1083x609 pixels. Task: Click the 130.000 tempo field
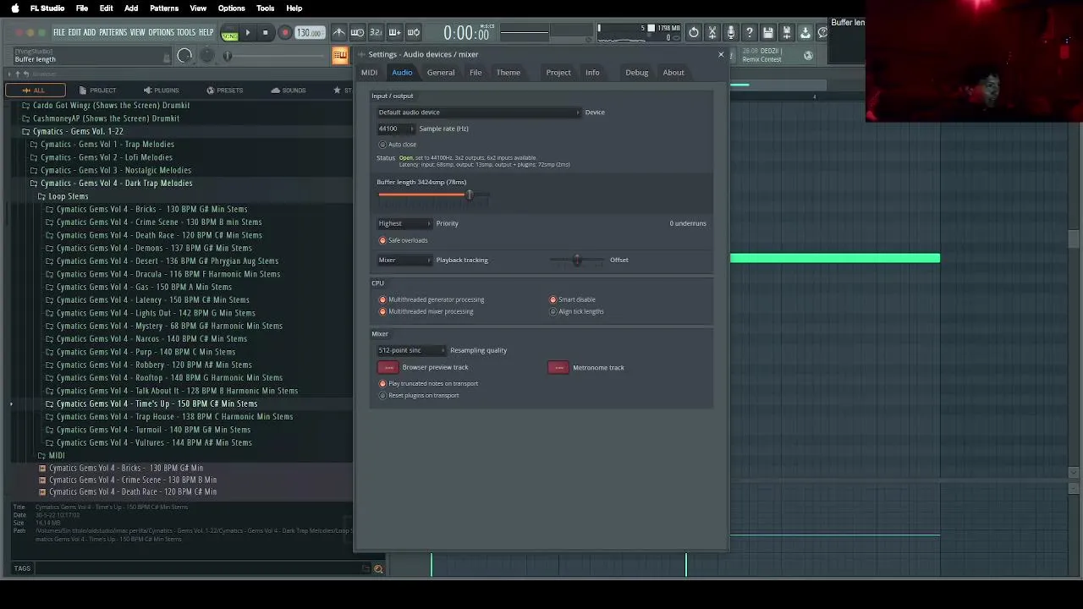[x=309, y=33]
